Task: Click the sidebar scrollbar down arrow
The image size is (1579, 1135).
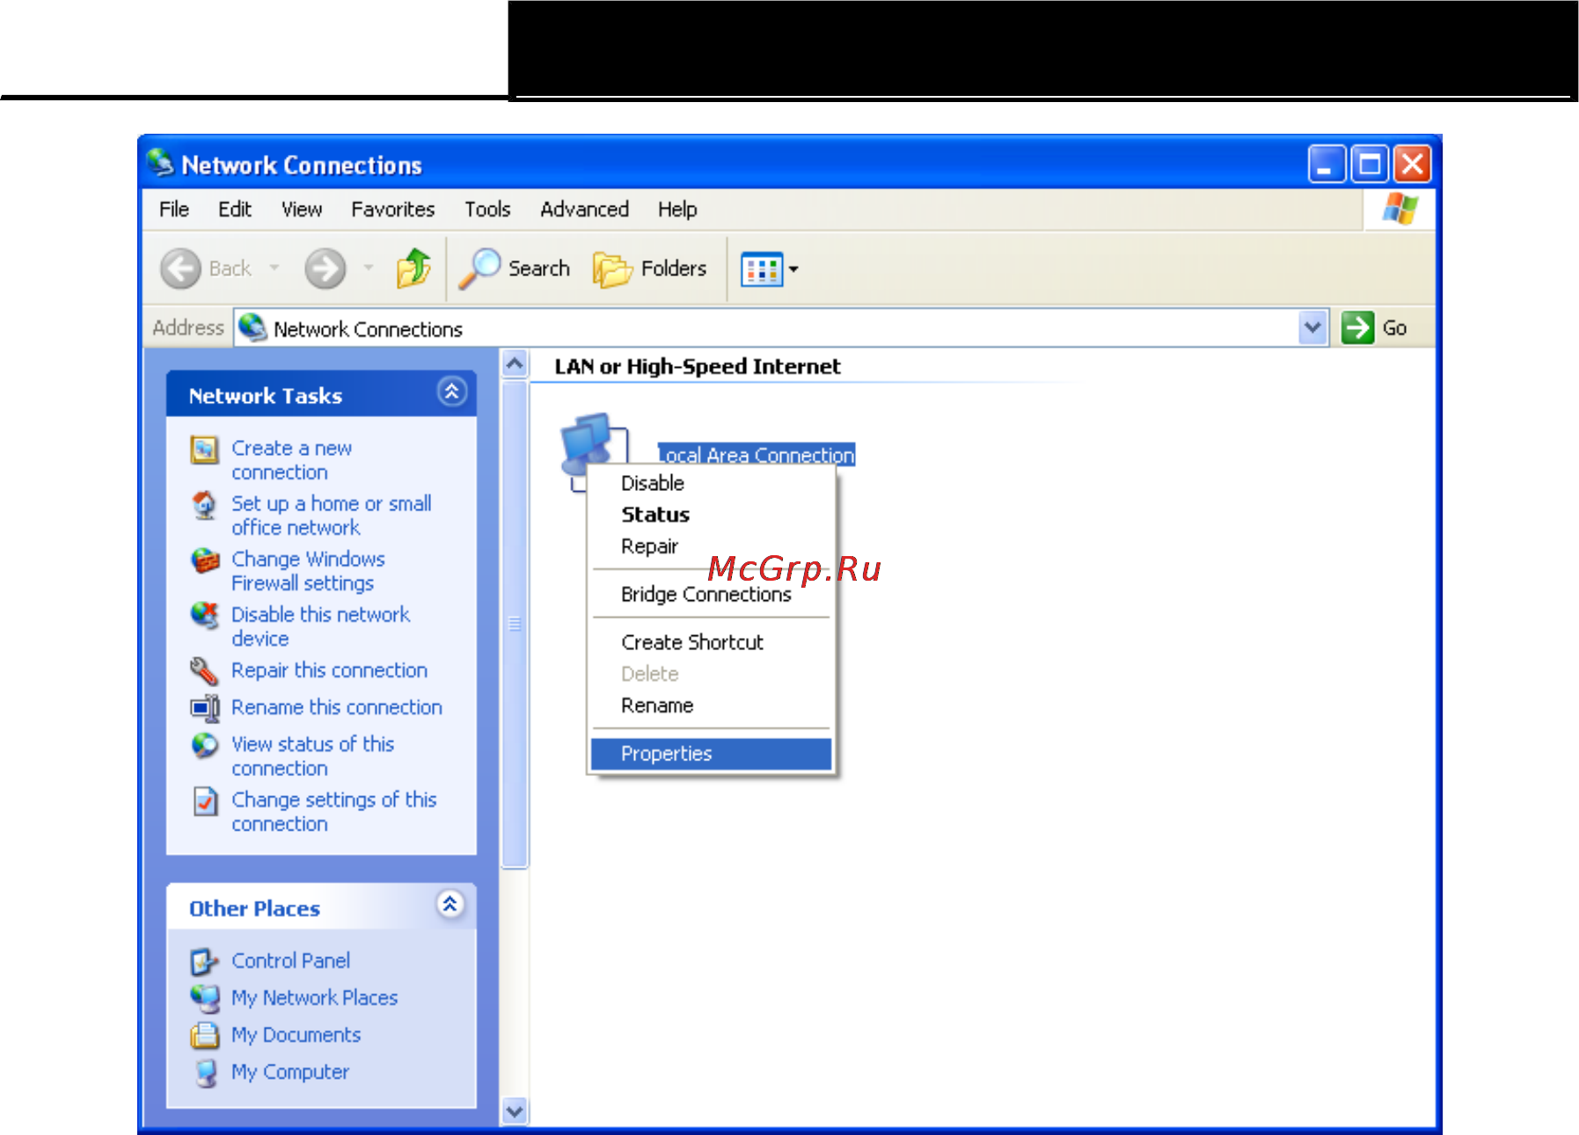Action: point(515,1111)
